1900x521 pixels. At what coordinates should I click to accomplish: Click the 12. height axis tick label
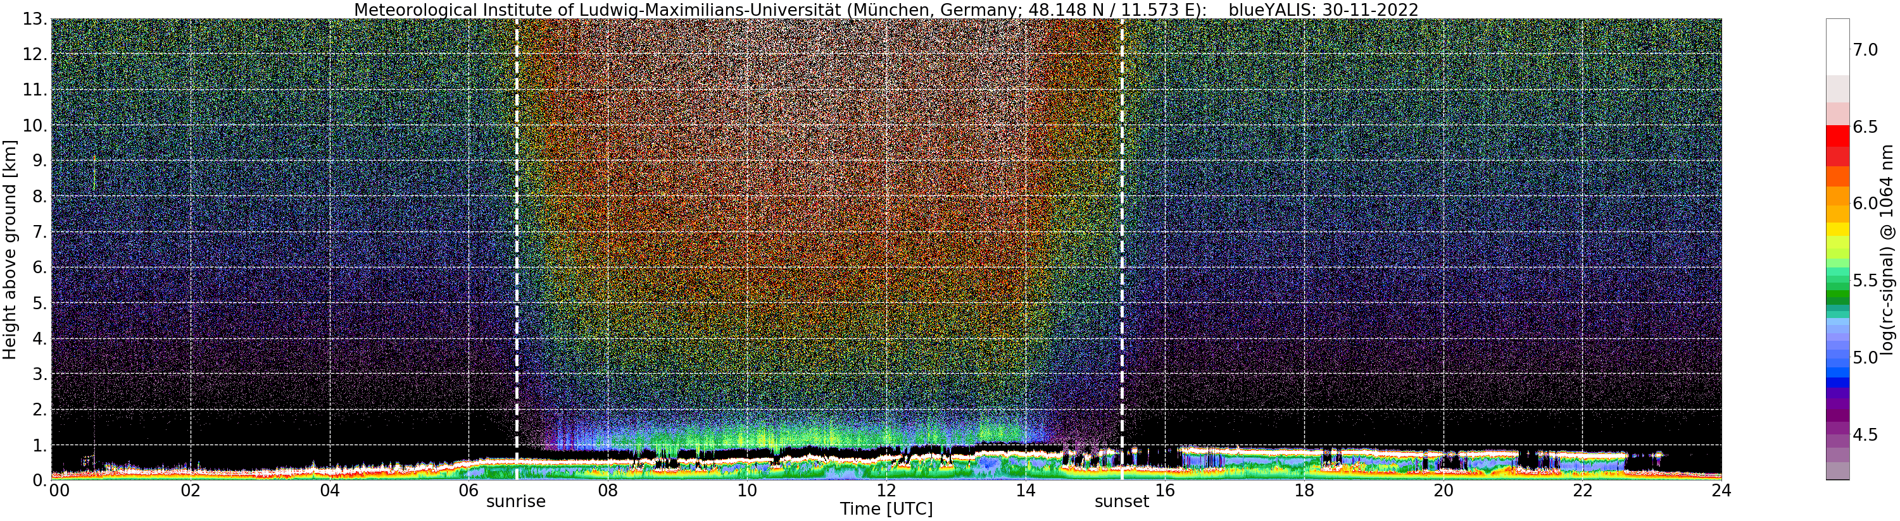click(x=34, y=54)
